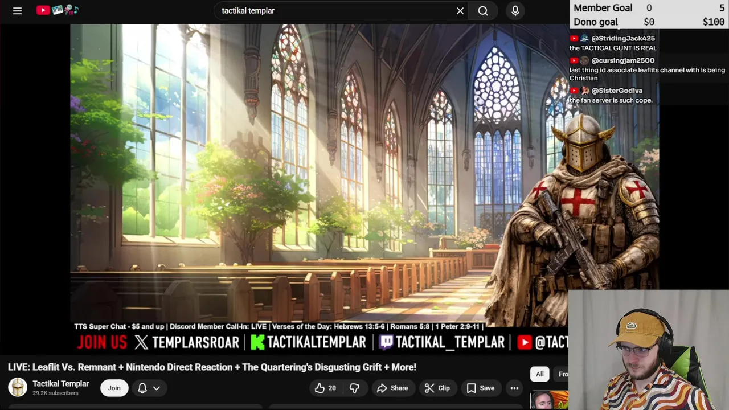Create a Clip with scissors button
The width and height of the screenshot is (729, 410).
[437, 388]
